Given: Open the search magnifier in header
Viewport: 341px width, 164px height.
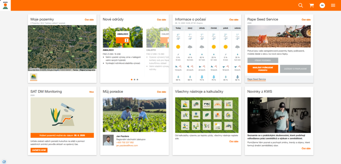Looking at the screenshot, I should pos(301,5).
